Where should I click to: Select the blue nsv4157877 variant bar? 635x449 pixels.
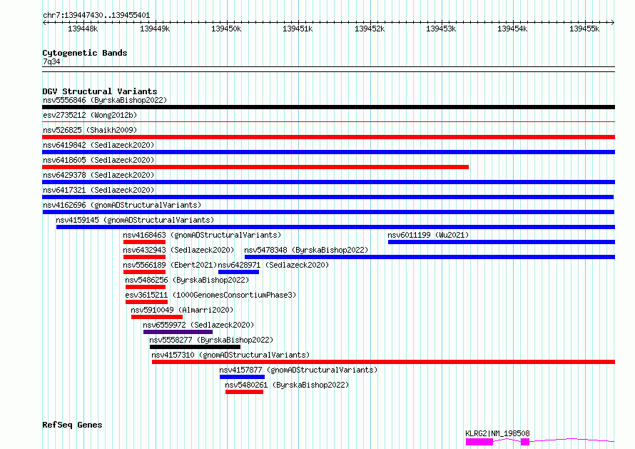(242, 377)
